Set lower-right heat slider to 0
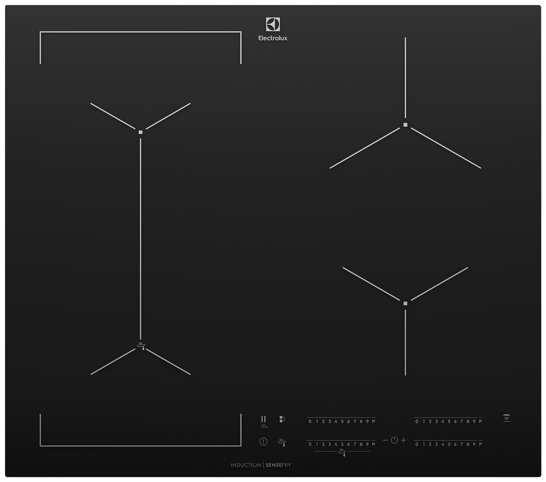 pyautogui.click(x=417, y=444)
